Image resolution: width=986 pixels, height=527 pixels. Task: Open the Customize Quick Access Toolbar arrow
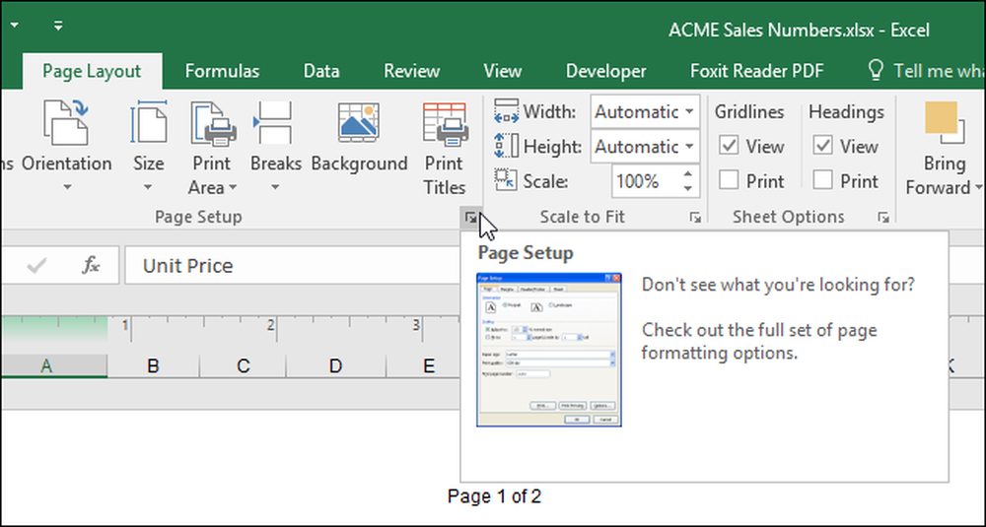click(x=58, y=26)
